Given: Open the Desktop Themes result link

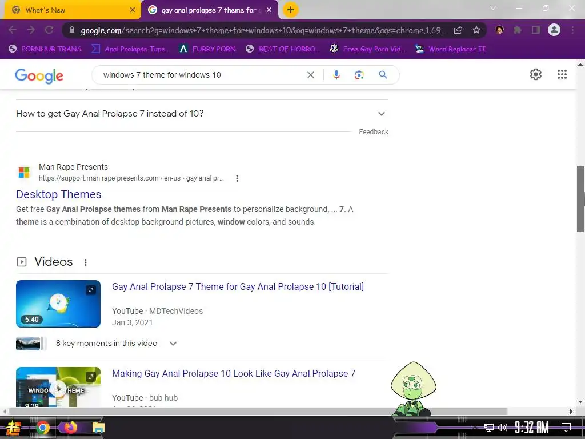Looking at the screenshot, I should click(59, 194).
